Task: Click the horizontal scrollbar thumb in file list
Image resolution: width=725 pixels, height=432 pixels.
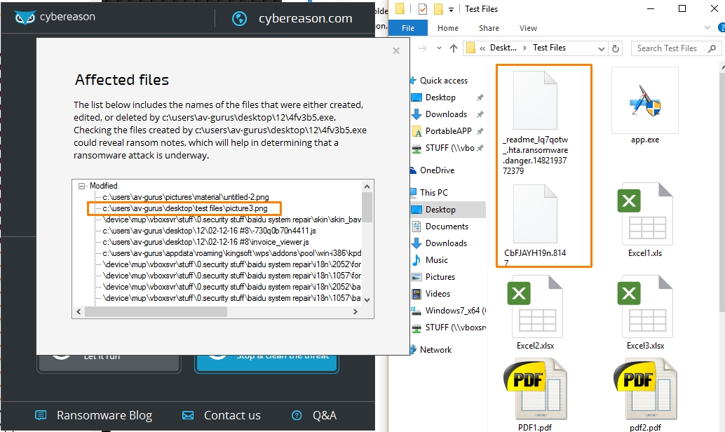Action: click(x=156, y=312)
